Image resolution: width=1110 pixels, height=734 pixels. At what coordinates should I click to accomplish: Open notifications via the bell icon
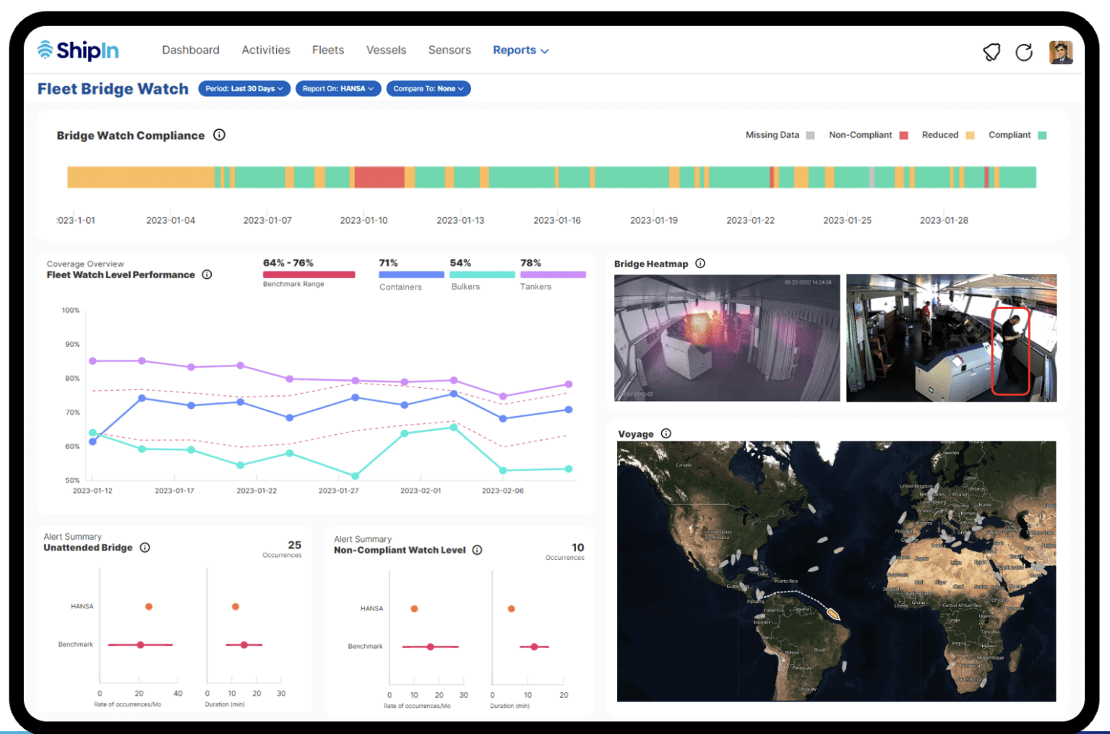991,51
